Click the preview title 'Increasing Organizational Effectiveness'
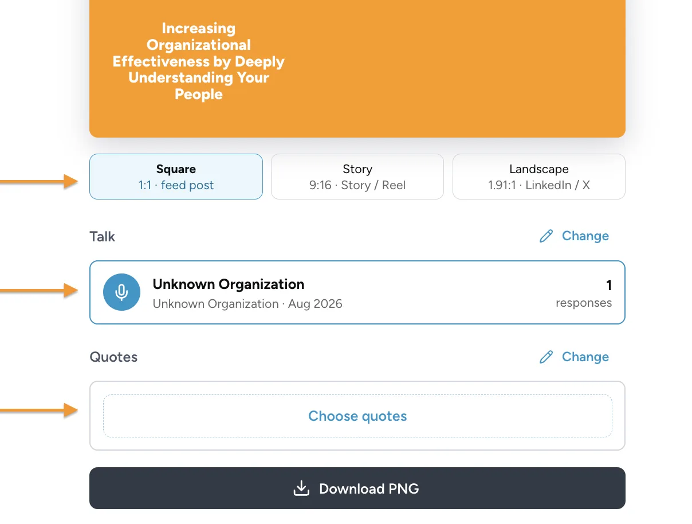The height and width of the screenshot is (524, 692). click(199, 61)
